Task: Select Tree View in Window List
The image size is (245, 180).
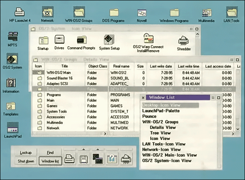Action: click(160, 133)
